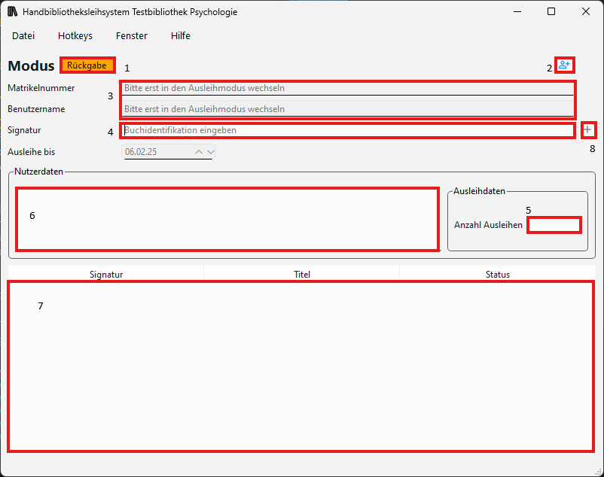Increase Ausleihe bis date with up arrow
The image size is (604, 477).
(x=199, y=152)
